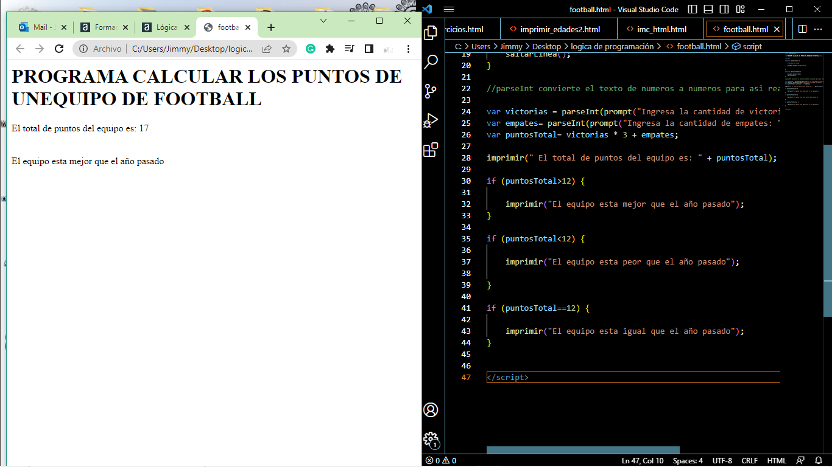Open the Jimmy breadcrumb

click(x=510, y=46)
